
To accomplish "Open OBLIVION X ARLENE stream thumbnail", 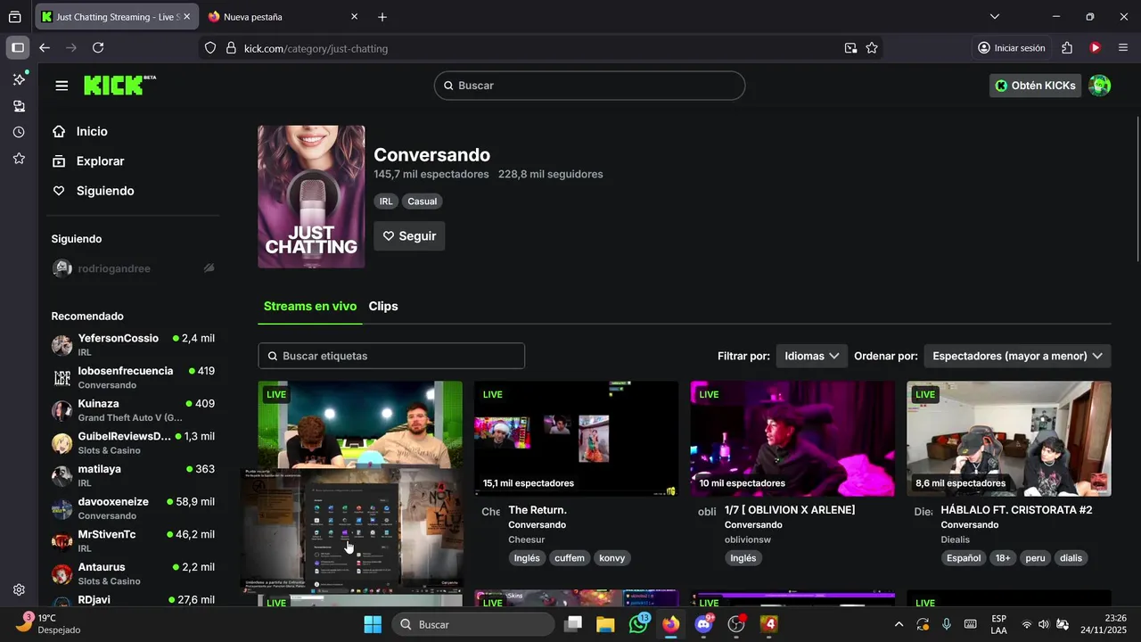I will (792, 439).
